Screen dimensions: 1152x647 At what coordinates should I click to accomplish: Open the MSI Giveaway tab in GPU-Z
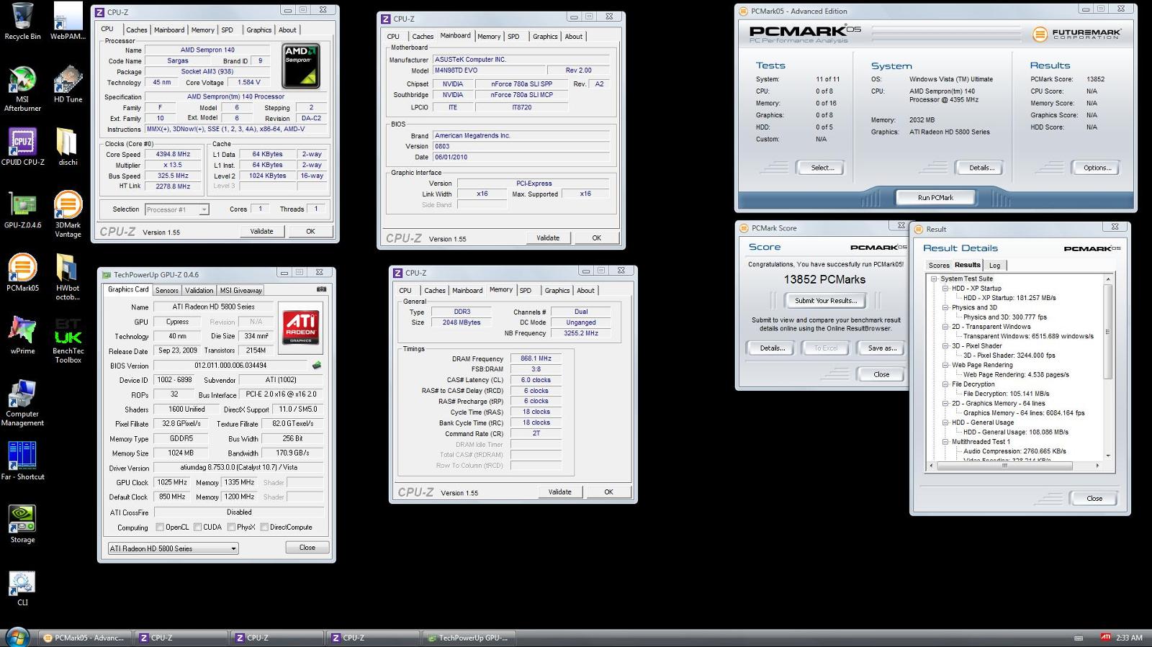coord(240,290)
